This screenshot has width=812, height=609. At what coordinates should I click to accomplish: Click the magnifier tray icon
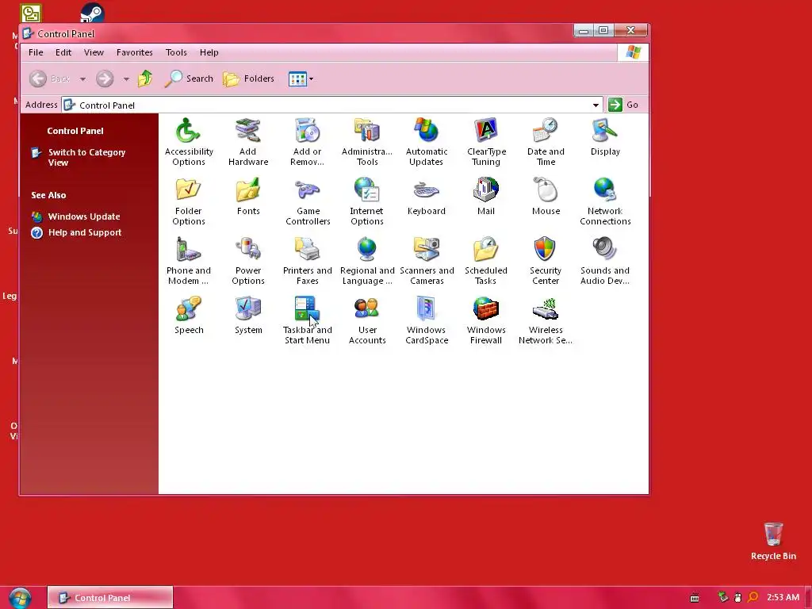coord(753,597)
